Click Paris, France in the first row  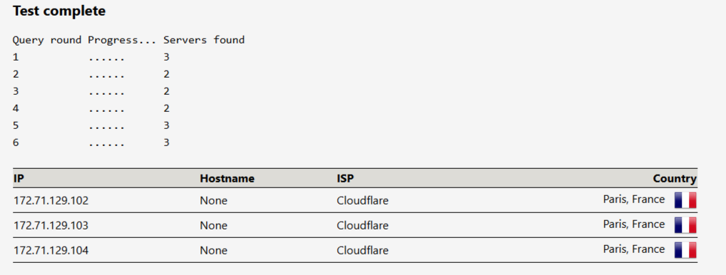click(634, 199)
